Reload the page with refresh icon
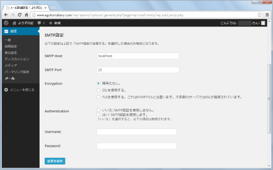The width and height of the screenshot is (273, 170). 20,15
